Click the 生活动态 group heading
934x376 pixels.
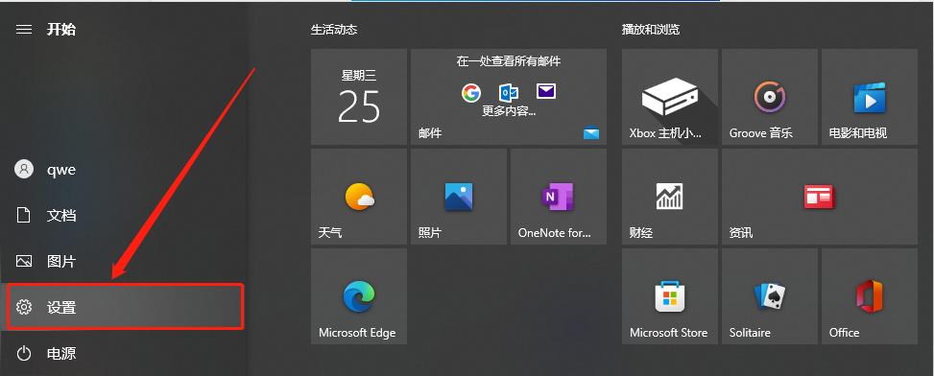(334, 29)
